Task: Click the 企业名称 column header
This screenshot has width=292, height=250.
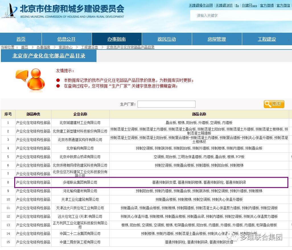Action: click(x=80, y=114)
